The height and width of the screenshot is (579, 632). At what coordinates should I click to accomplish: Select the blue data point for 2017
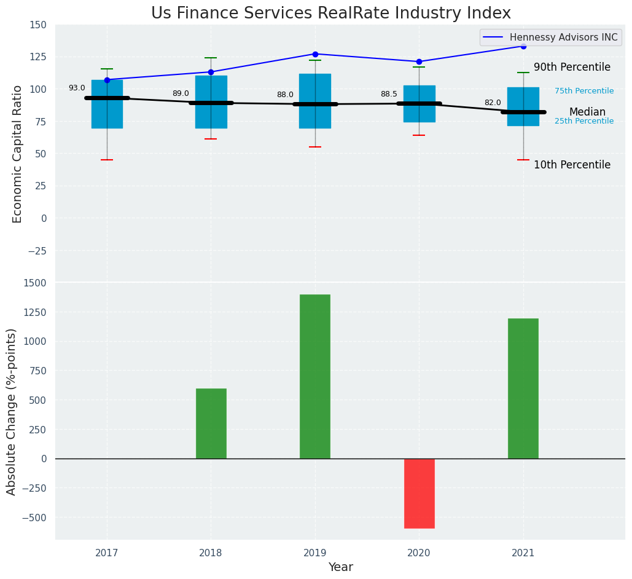pos(107,80)
